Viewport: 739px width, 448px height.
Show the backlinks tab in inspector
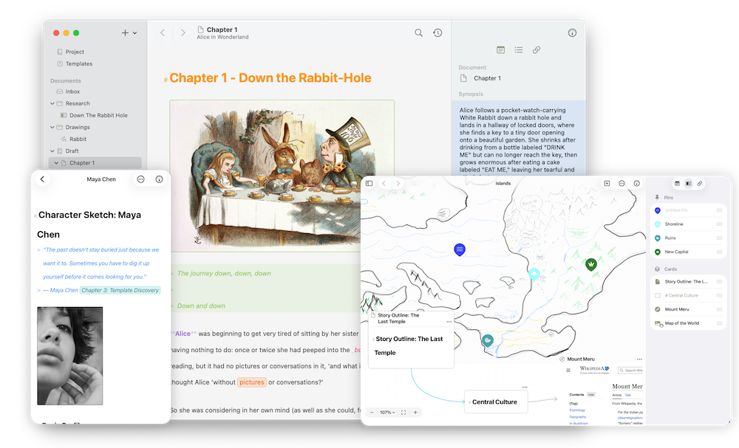pyautogui.click(x=537, y=50)
